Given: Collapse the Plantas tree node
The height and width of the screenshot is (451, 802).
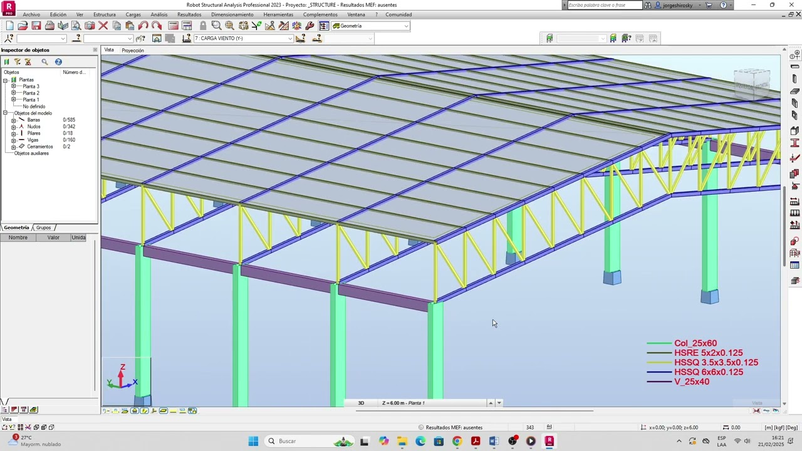Looking at the screenshot, I should point(6,80).
